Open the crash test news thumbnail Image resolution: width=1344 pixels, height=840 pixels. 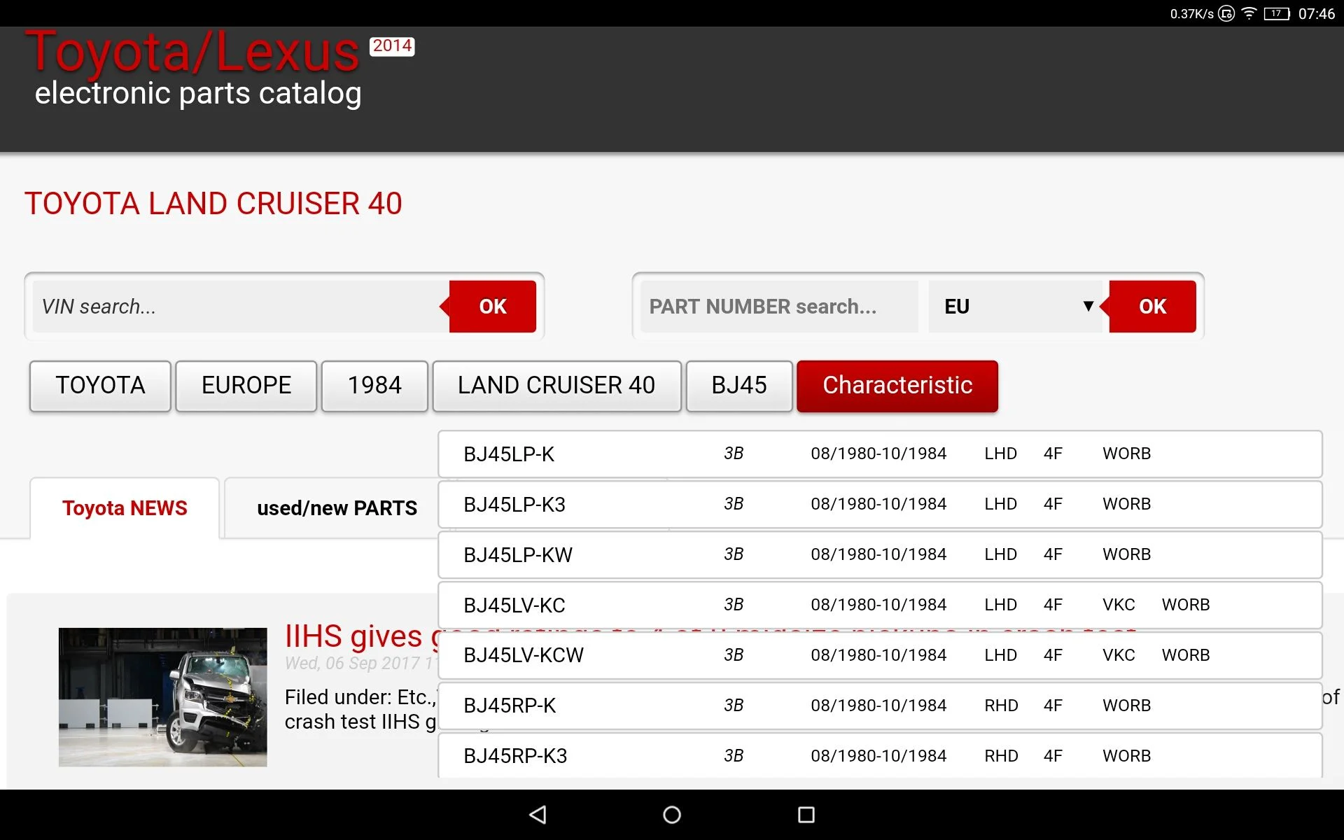(x=162, y=697)
